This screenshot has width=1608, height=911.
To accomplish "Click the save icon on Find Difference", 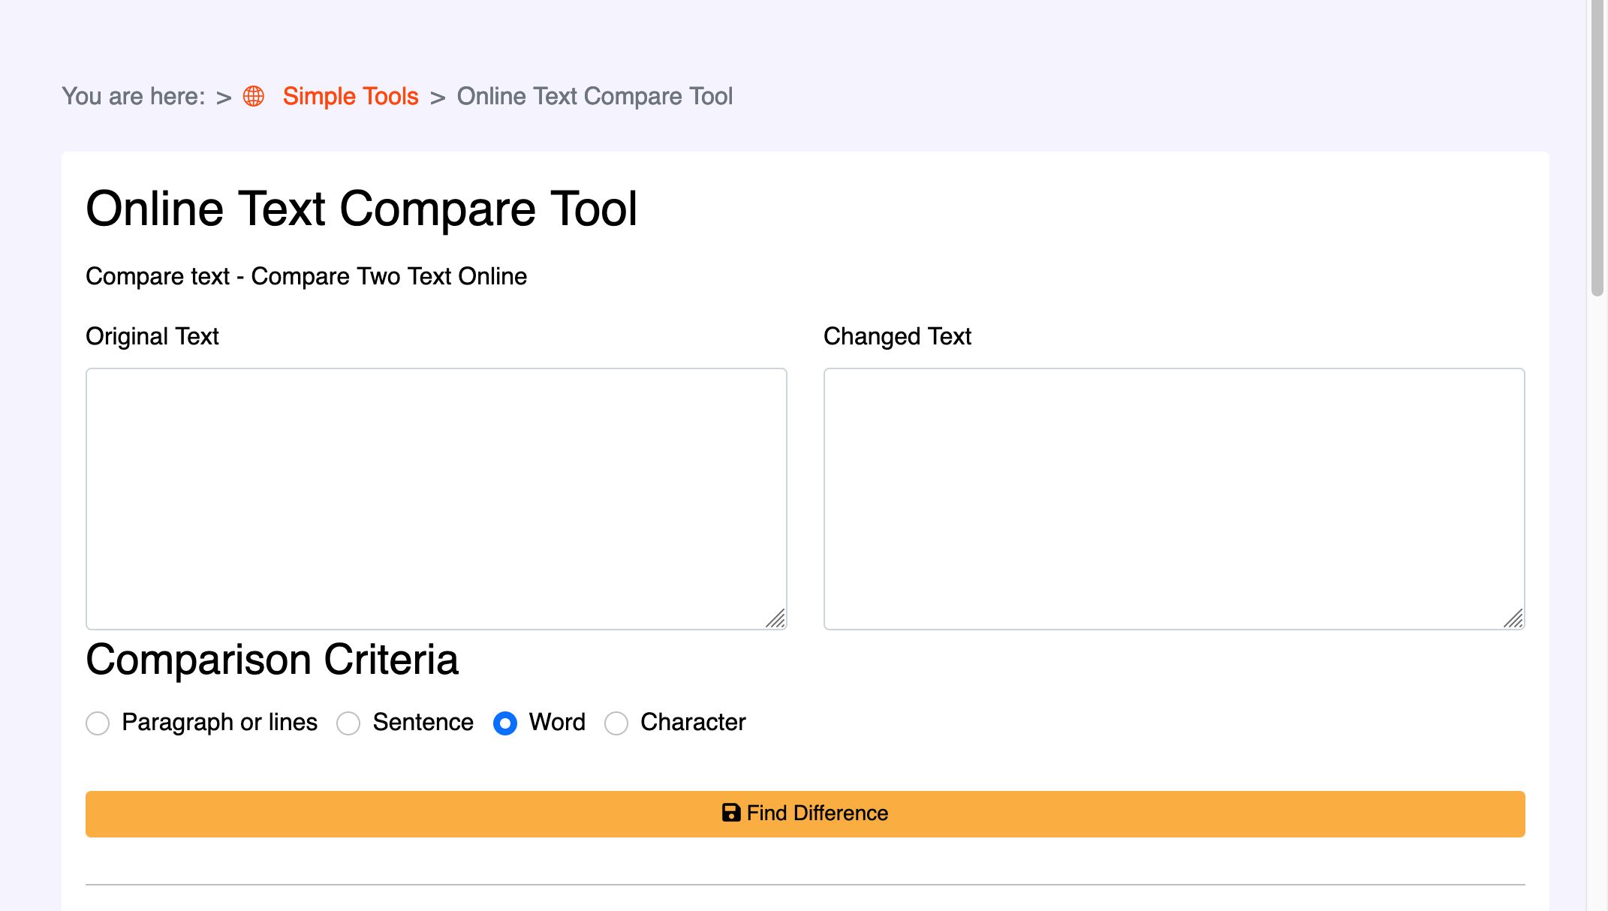I will click(731, 813).
